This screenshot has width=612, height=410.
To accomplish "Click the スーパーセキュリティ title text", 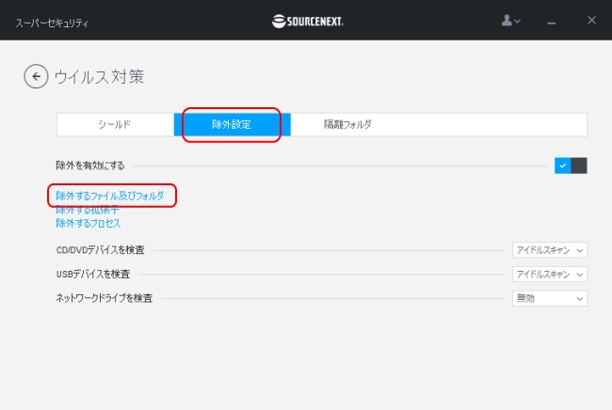I will pos(52,23).
